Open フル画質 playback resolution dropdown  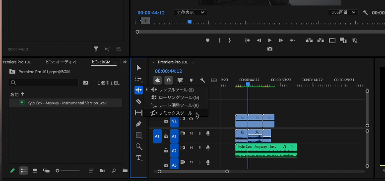pos(343,12)
